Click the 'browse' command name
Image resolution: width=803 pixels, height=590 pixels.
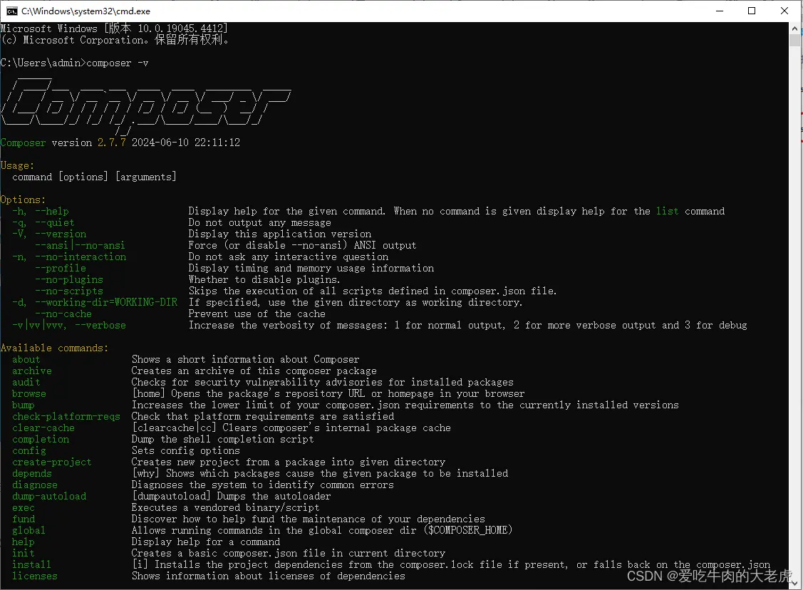29,394
